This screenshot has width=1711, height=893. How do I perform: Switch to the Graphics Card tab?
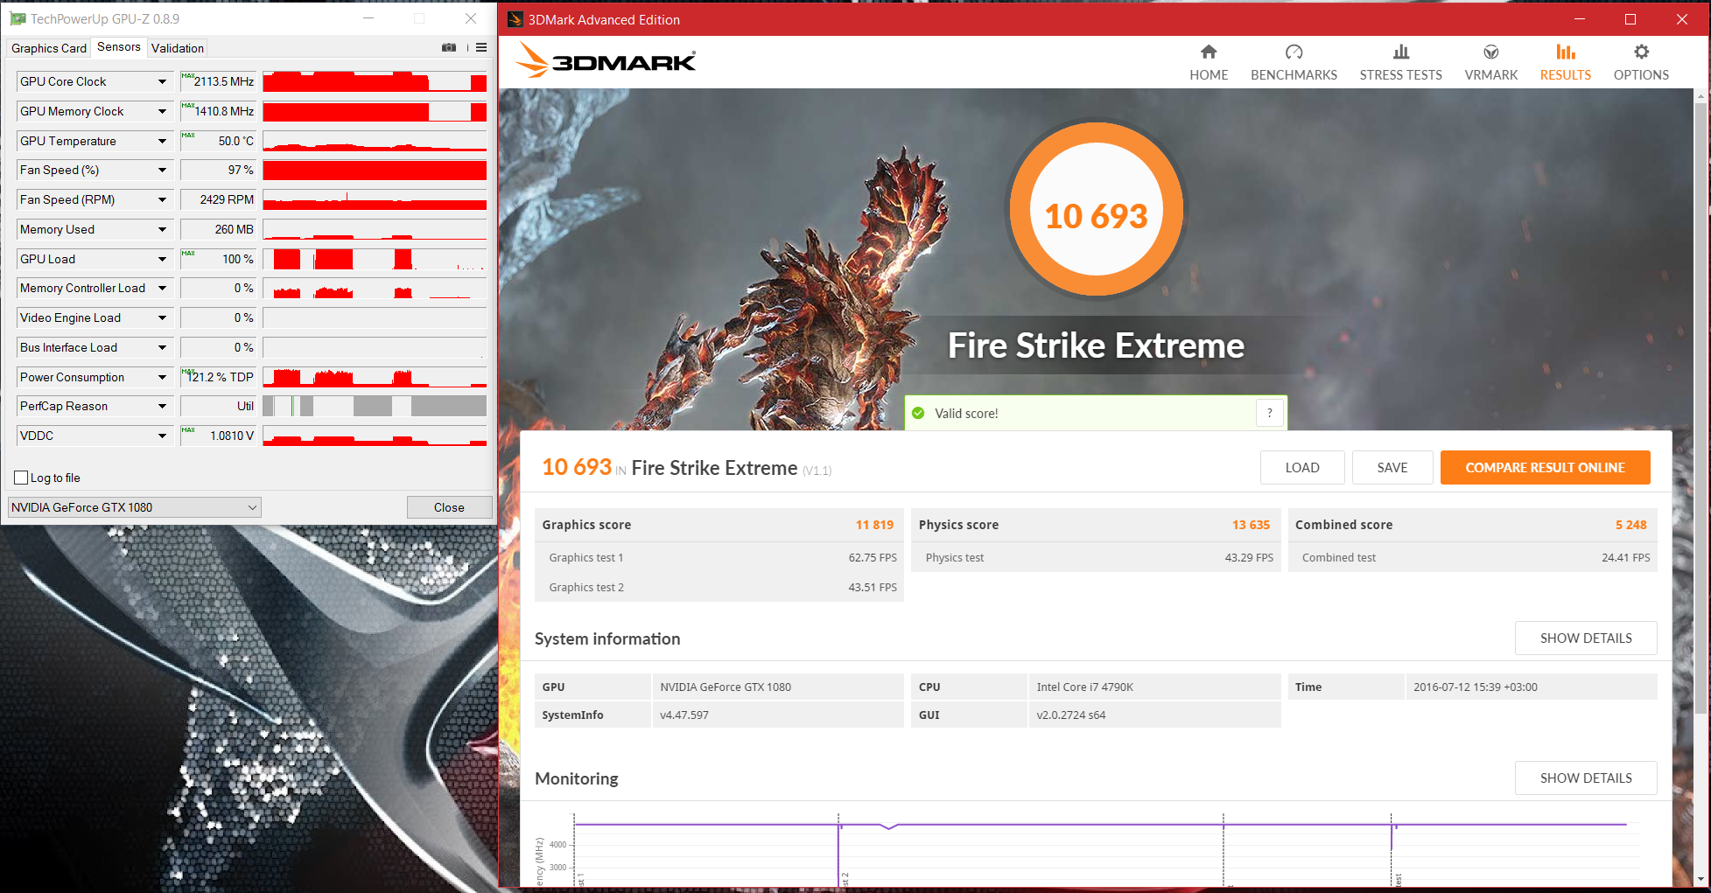tap(49, 48)
